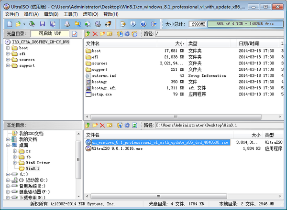Select the setup.exe file row
The image size is (287, 210).
(184, 94)
